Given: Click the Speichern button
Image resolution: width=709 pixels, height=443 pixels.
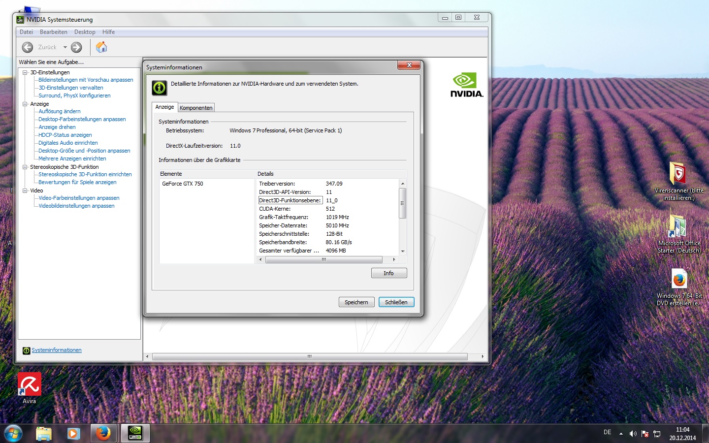Looking at the screenshot, I should (356, 302).
